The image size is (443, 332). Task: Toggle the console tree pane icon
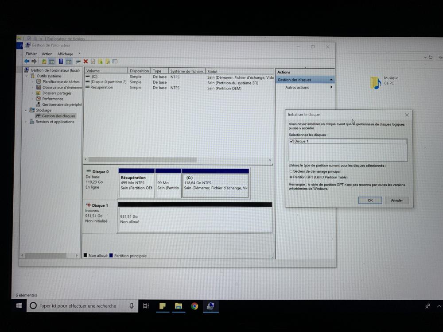click(x=52, y=61)
